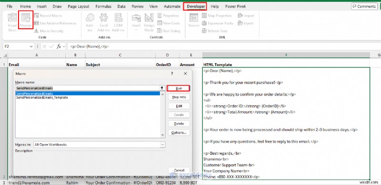381x185 pixels.
Task: Open the Developer tab
Action: tap(196, 6)
